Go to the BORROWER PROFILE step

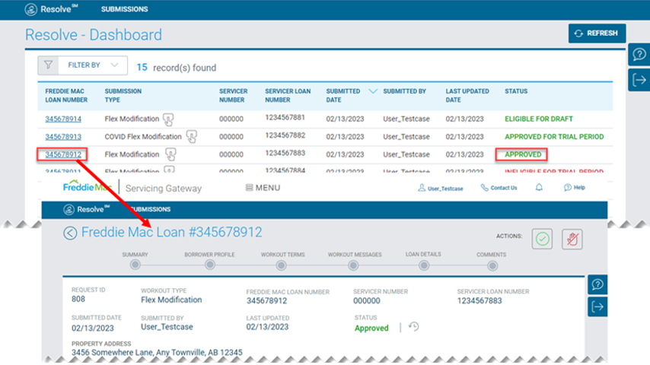pyautogui.click(x=210, y=265)
